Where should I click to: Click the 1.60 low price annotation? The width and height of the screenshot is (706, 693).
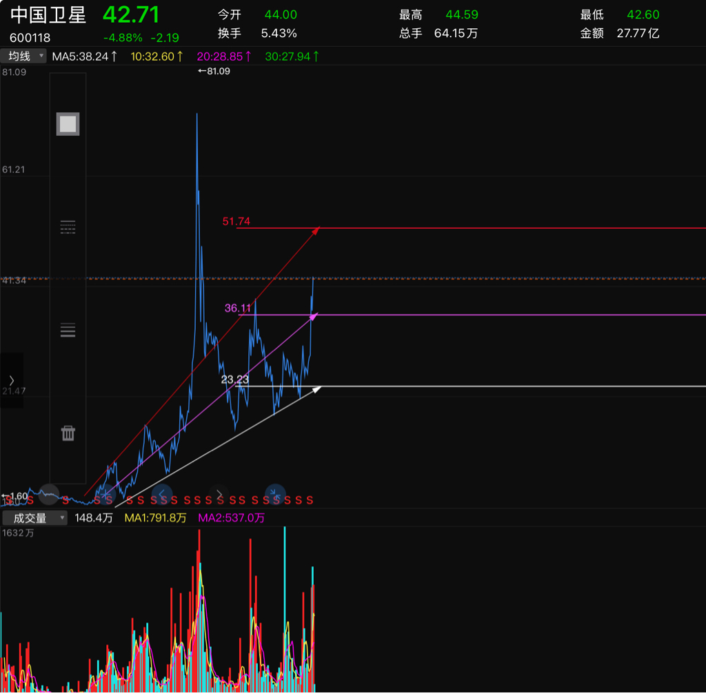pyautogui.click(x=15, y=496)
